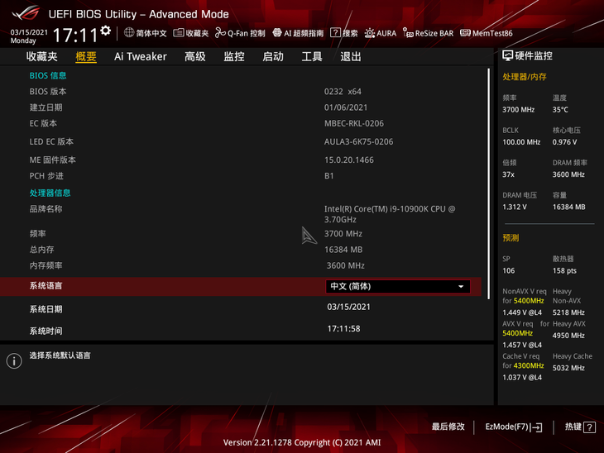
Task: Select the 退出 exit tab
Action: [x=351, y=57]
